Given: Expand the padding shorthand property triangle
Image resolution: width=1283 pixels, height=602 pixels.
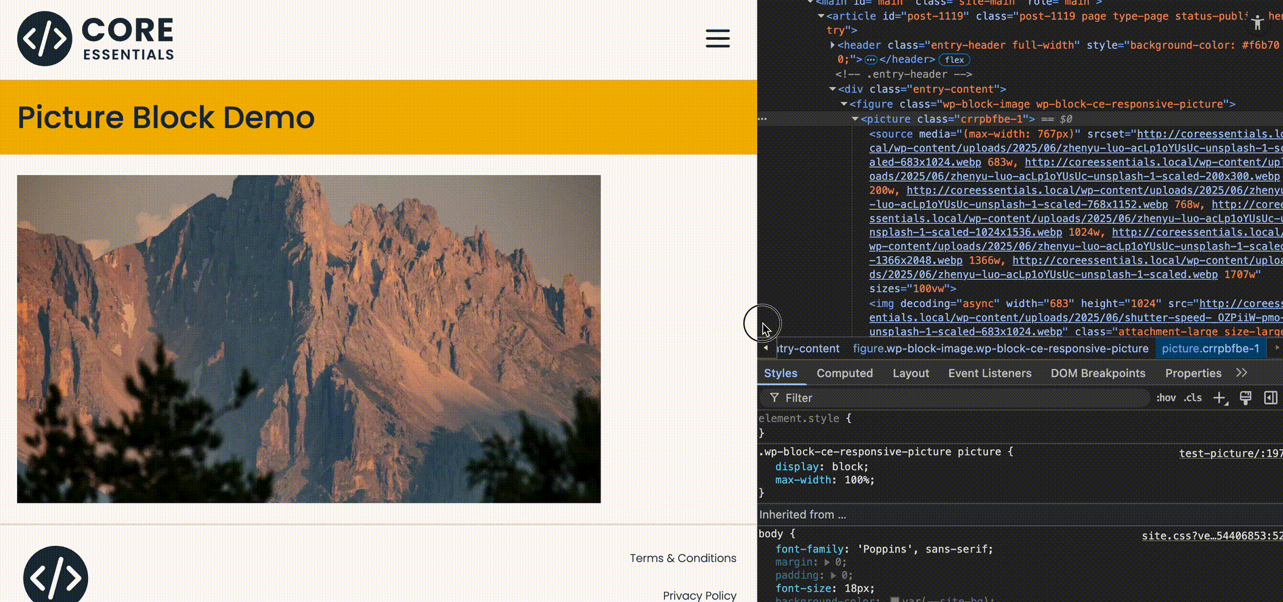Looking at the screenshot, I should pos(833,576).
